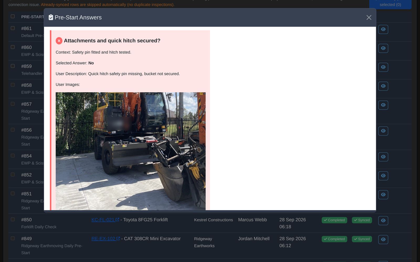View pre-start #849 with eye icon
The height and width of the screenshot is (262, 420).
point(383,239)
